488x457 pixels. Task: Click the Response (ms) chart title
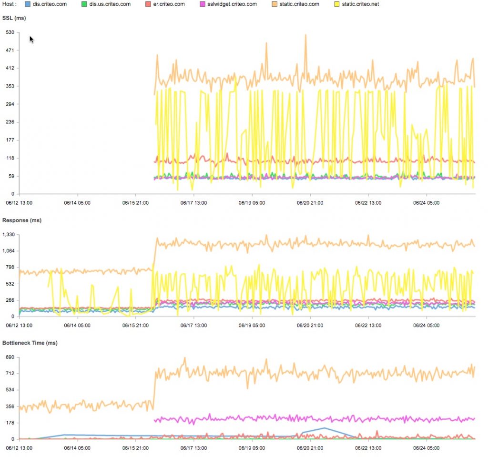pos(22,220)
